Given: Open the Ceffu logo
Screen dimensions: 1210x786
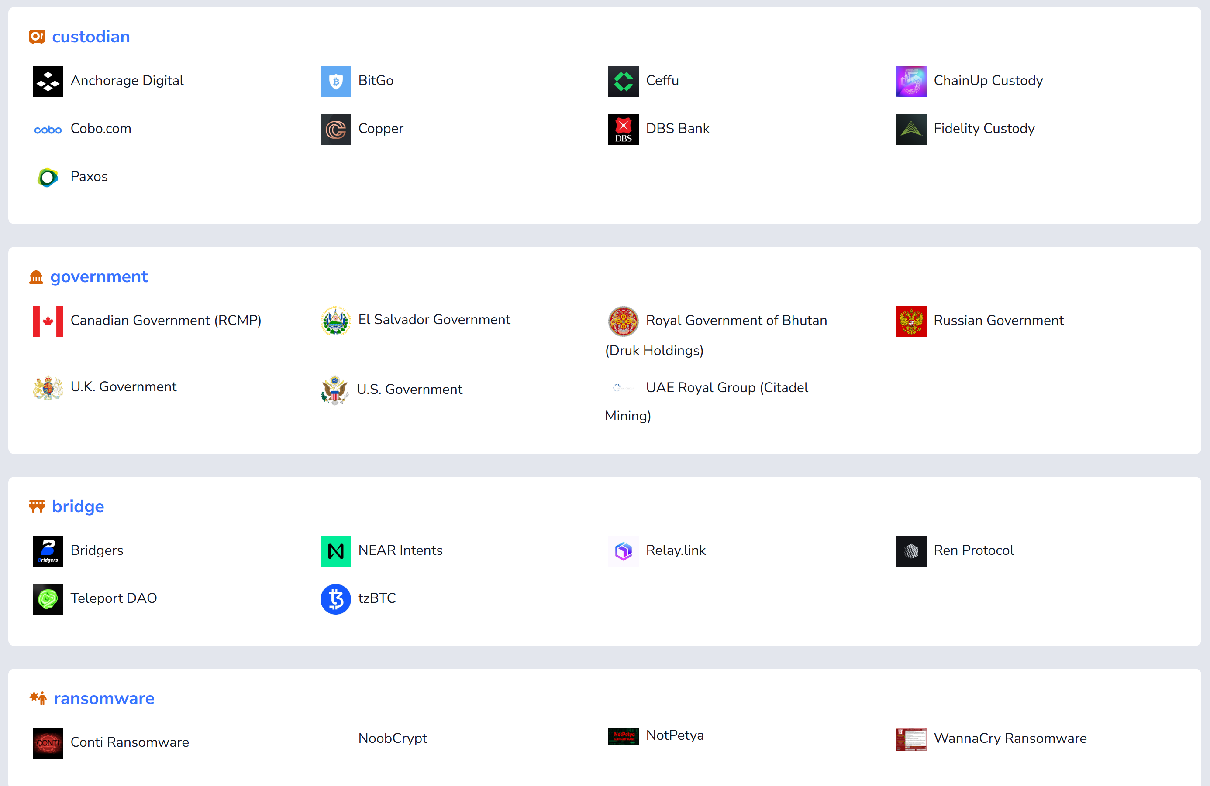Looking at the screenshot, I should (x=623, y=81).
